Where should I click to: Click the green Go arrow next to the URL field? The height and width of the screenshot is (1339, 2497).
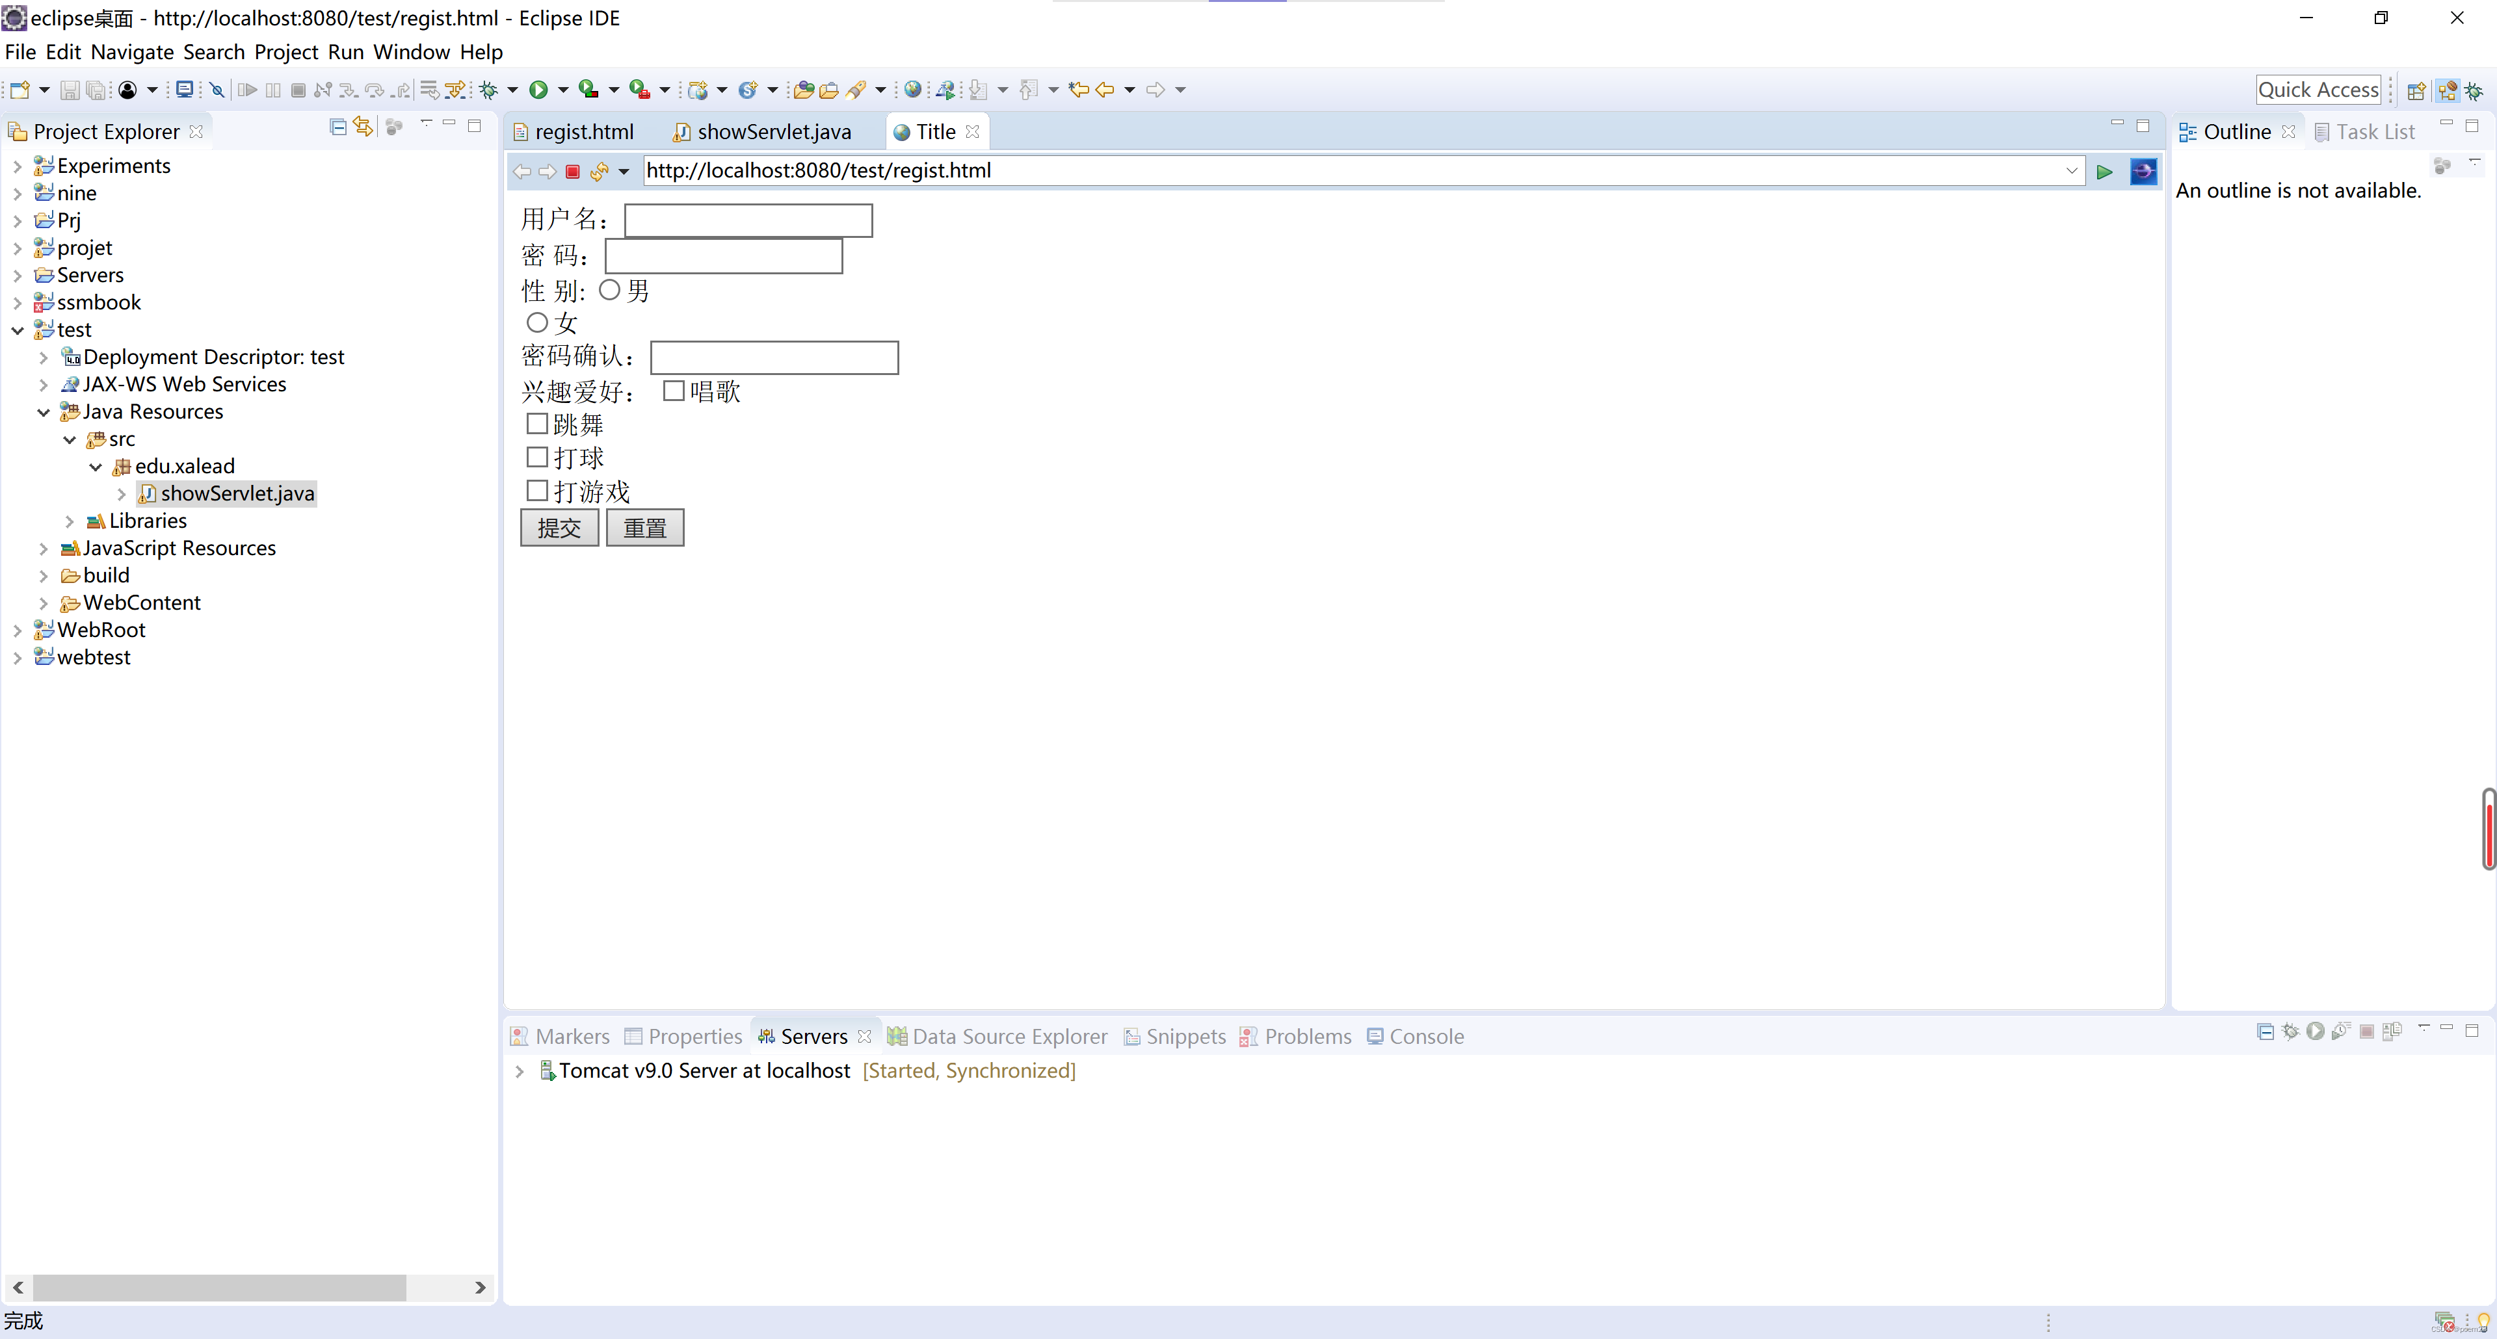(x=2104, y=172)
